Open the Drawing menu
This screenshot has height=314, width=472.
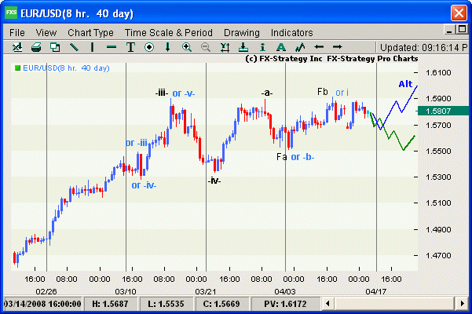pos(242,32)
